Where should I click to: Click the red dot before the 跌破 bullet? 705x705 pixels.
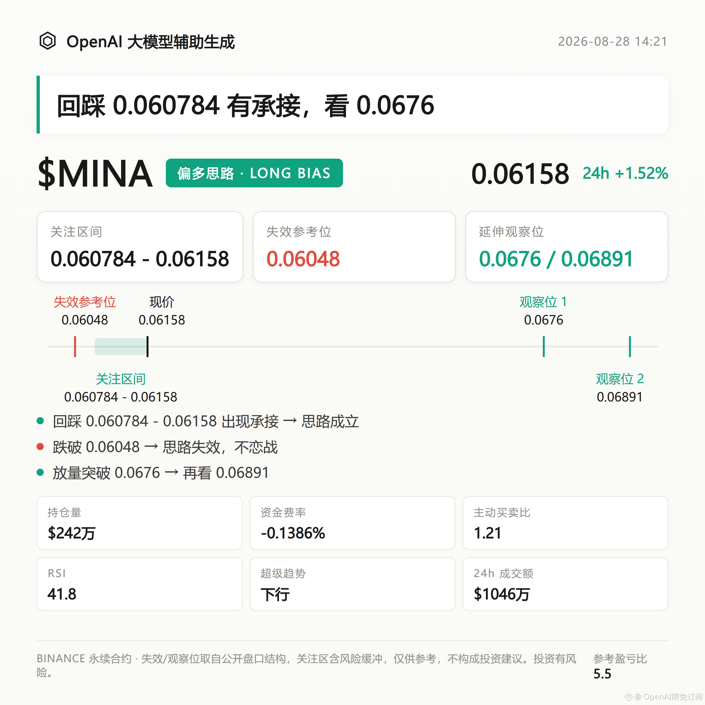40,446
